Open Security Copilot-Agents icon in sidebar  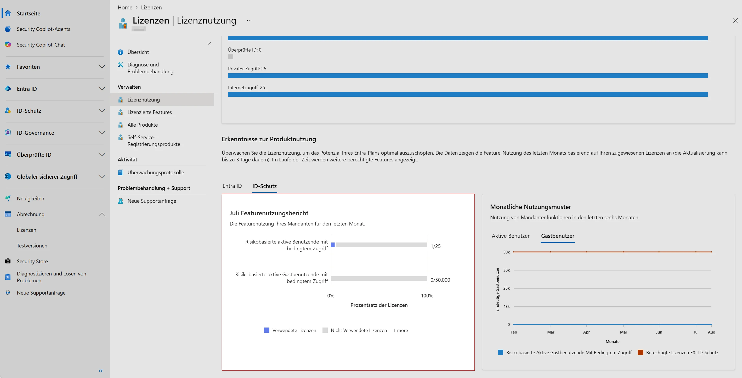(8, 29)
